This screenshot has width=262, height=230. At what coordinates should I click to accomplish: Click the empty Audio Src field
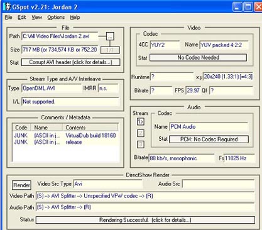pyautogui.click(x=219, y=184)
